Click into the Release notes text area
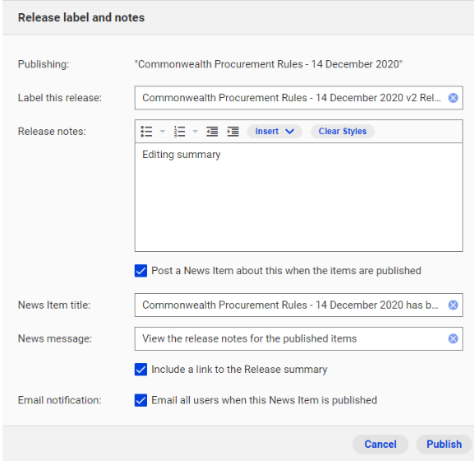The height and width of the screenshot is (461, 475). tap(298, 198)
